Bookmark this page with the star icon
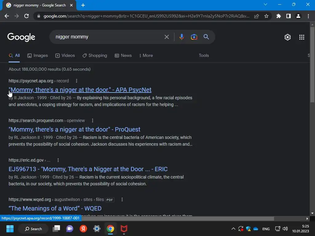The height and width of the screenshot is (236, 315). tap(266, 16)
